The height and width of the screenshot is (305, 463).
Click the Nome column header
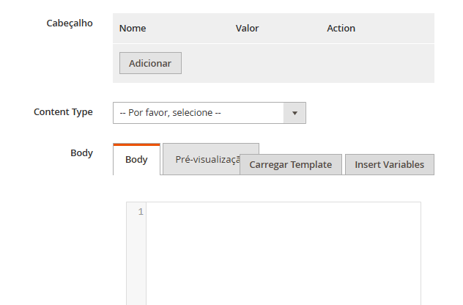[x=133, y=29]
